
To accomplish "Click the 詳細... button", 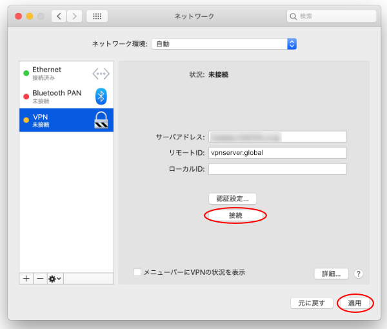I will [331, 274].
